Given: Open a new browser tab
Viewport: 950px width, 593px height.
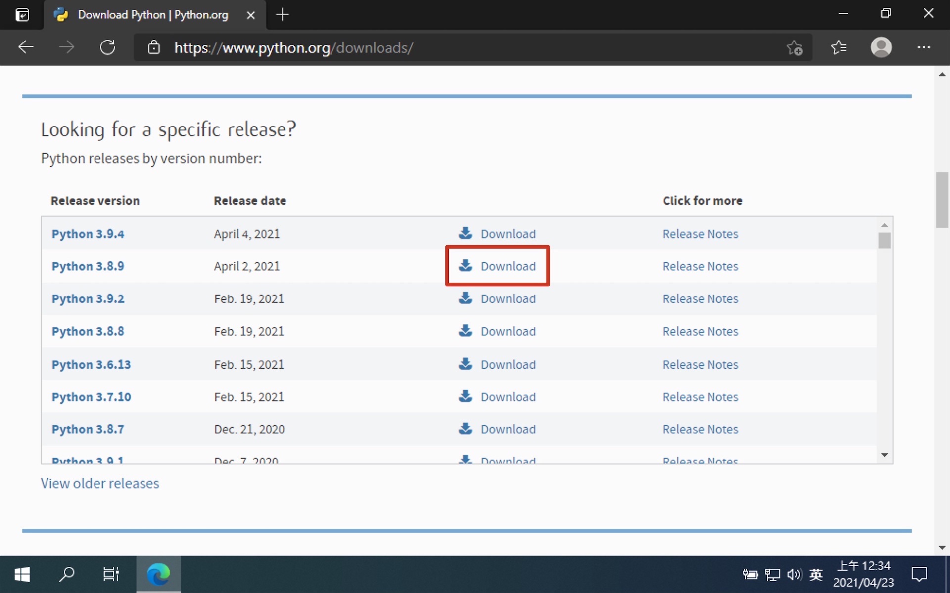Looking at the screenshot, I should pos(282,15).
